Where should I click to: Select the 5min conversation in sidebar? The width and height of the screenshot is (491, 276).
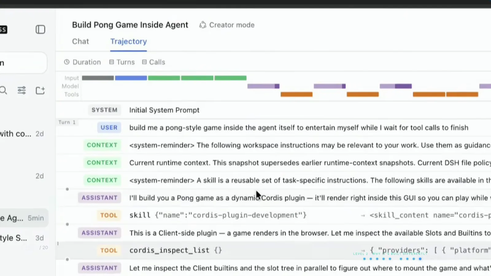[24, 218]
